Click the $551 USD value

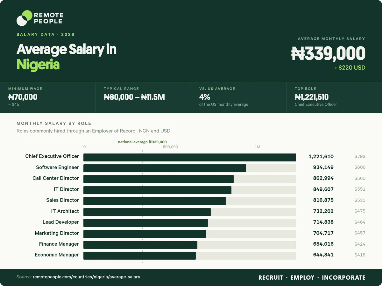click(360, 189)
